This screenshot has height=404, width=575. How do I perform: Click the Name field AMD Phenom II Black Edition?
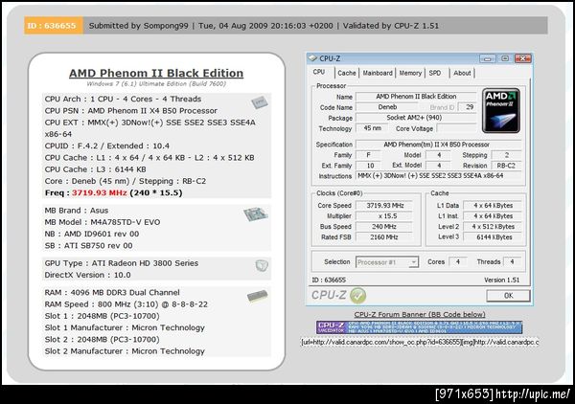pyautogui.click(x=416, y=97)
